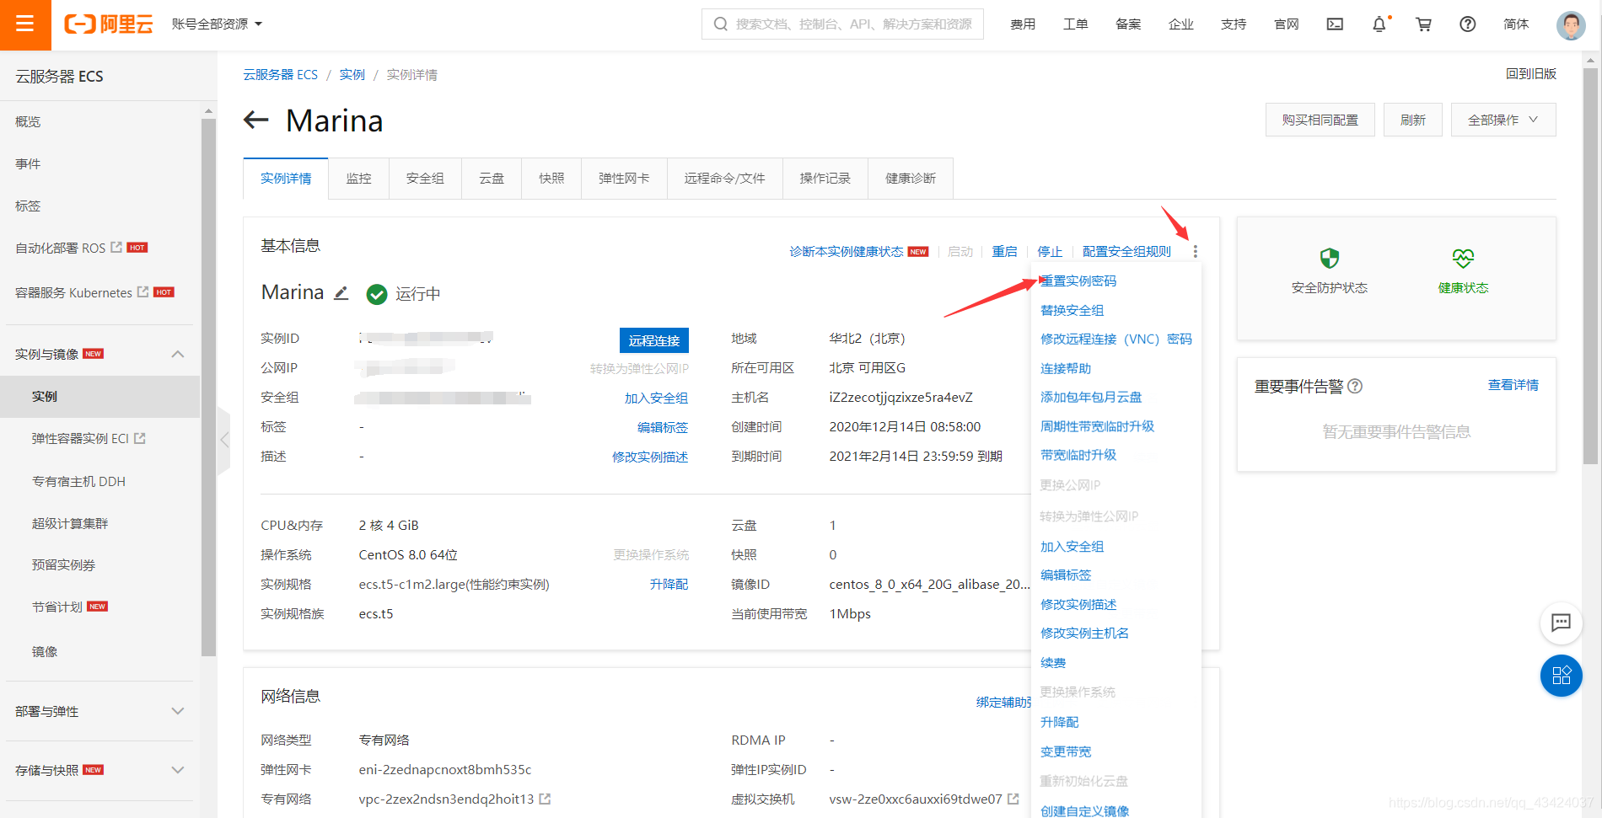Expand the 存储与快照 sidebar section

click(x=178, y=770)
